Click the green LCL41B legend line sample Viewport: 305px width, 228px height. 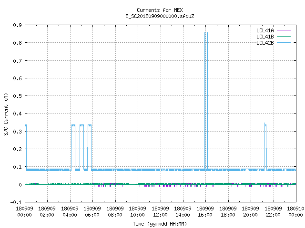tap(284, 37)
